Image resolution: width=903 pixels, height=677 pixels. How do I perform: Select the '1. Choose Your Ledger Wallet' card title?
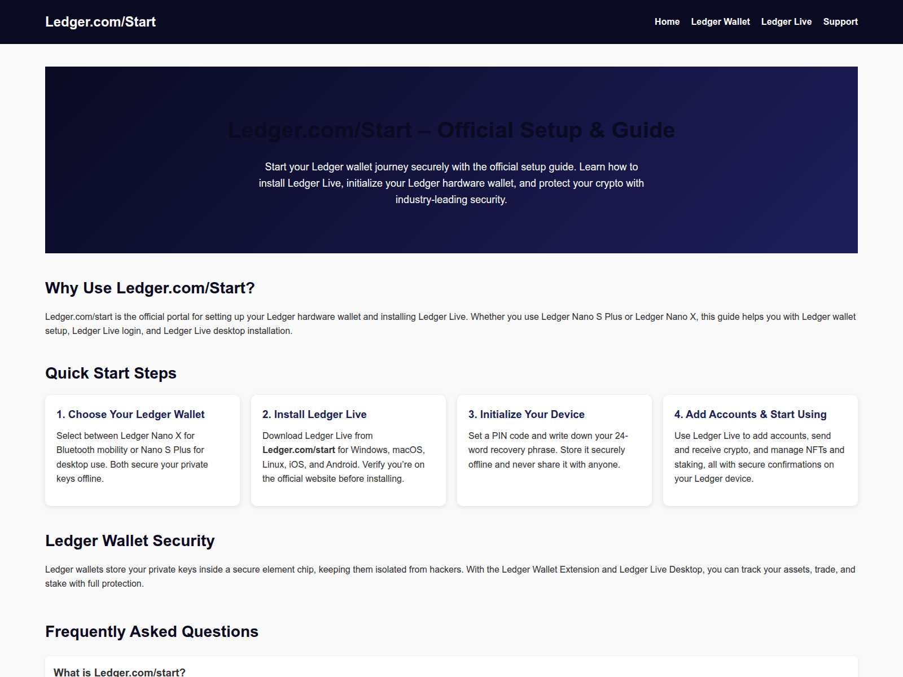pos(130,415)
